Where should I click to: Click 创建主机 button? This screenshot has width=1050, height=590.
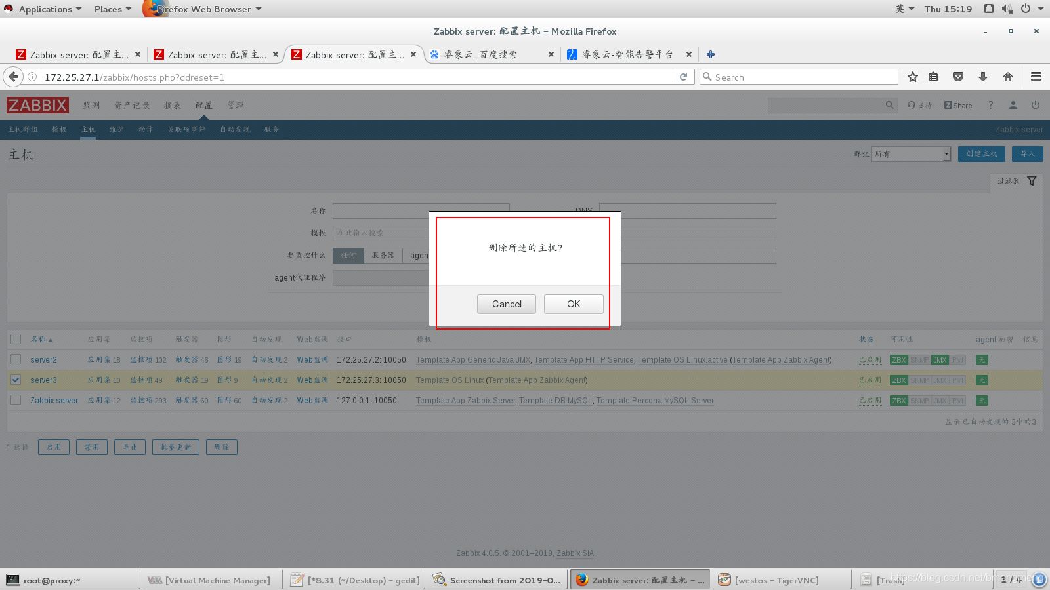pos(982,154)
